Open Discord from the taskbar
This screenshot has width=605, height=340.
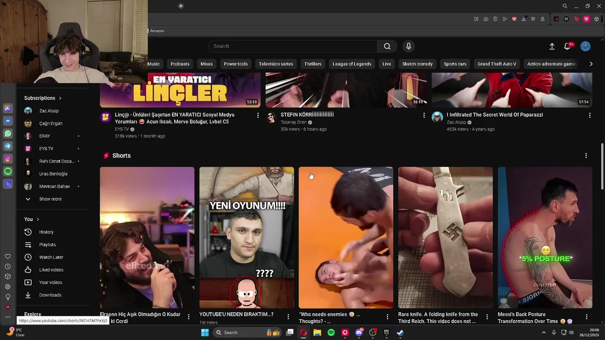pos(359,332)
